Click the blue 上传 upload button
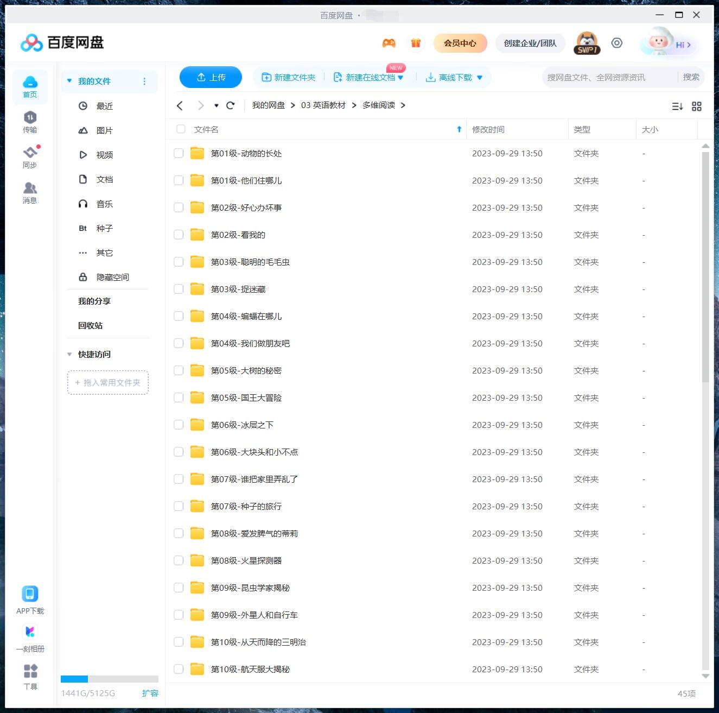 211,78
